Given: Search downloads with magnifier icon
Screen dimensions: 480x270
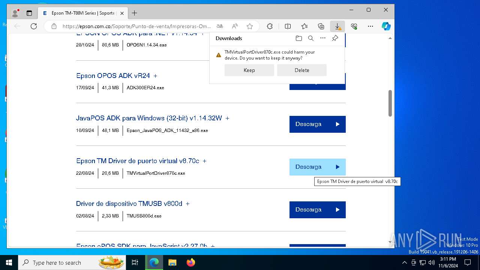Looking at the screenshot, I should tap(310, 38).
